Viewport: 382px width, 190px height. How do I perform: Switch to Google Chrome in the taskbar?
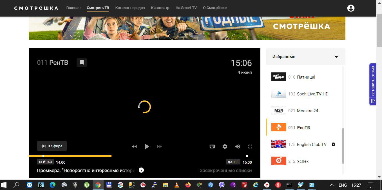(x=98, y=185)
